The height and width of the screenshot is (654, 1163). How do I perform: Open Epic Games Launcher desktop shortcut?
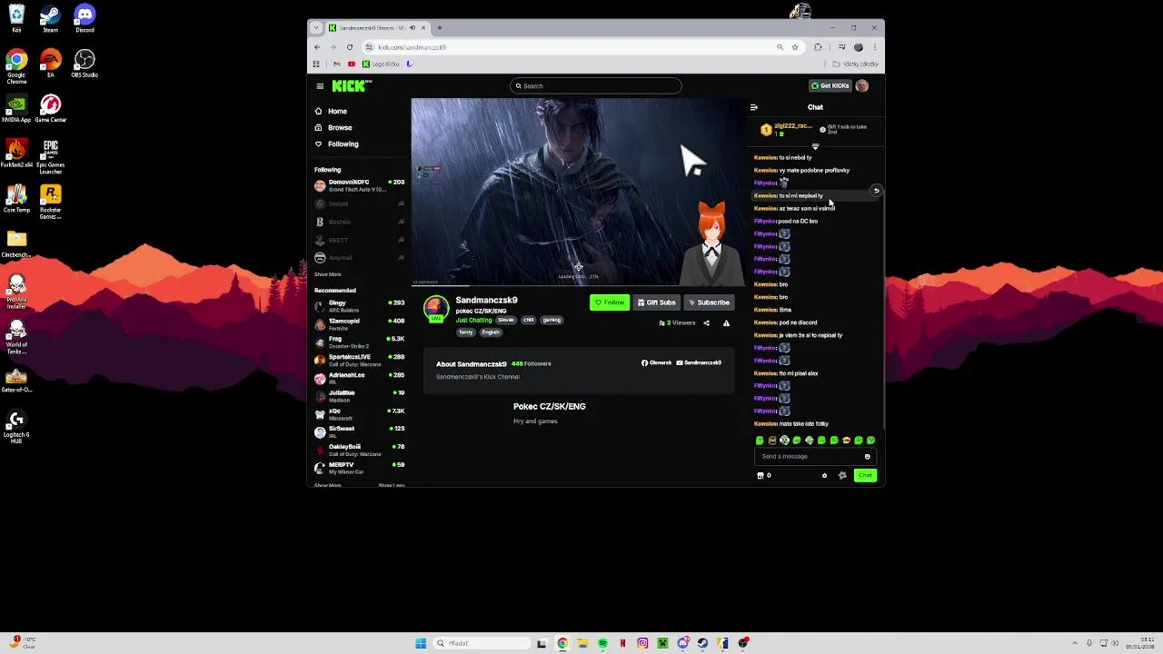pyautogui.click(x=50, y=156)
